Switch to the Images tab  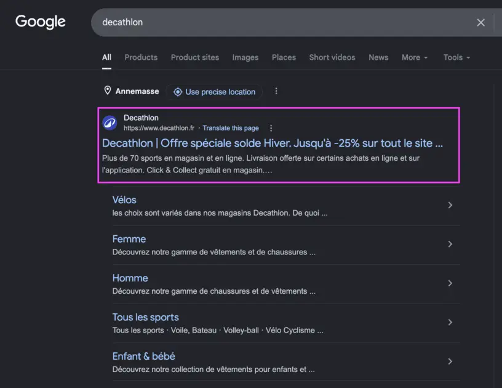[245, 57]
